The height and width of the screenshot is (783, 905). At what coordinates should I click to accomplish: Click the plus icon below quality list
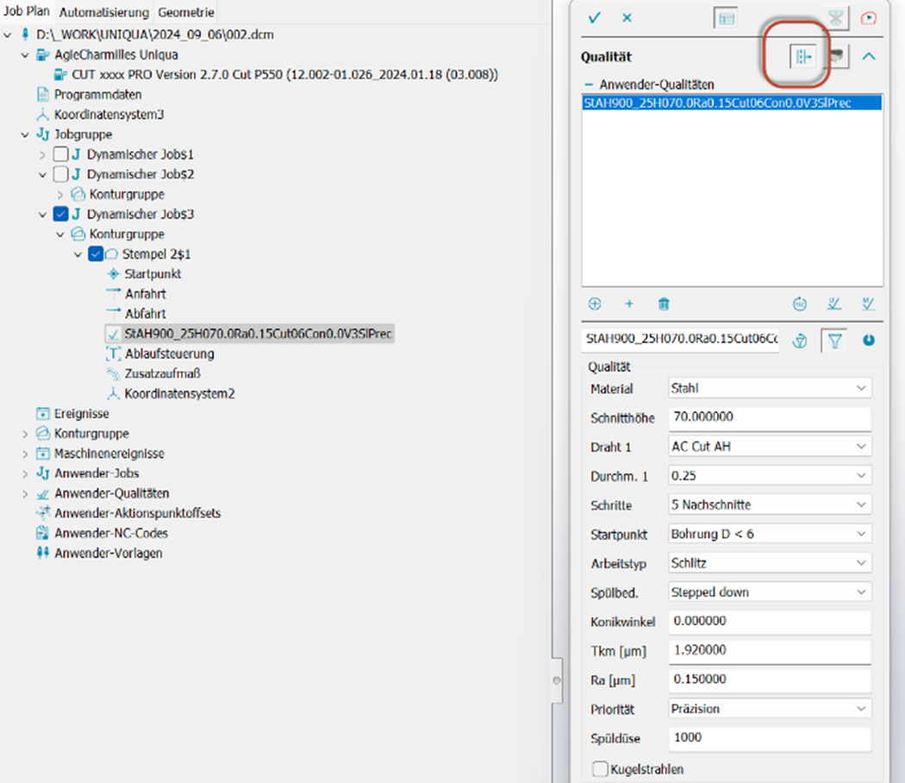[x=629, y=304]
